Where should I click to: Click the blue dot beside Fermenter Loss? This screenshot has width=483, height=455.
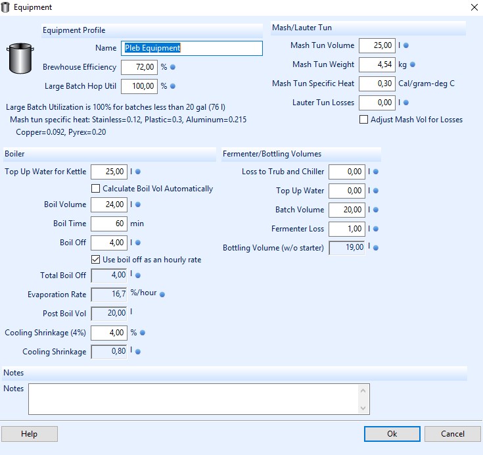[376, 229]
